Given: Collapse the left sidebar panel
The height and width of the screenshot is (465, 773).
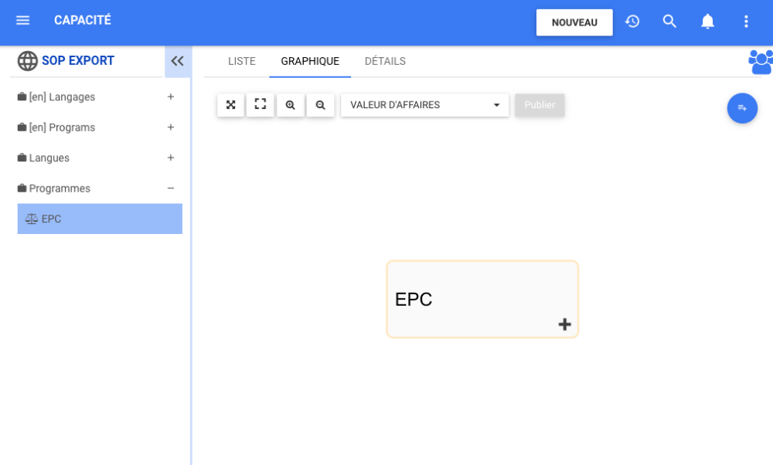Looking at the screenshot, I should point(178,61).
